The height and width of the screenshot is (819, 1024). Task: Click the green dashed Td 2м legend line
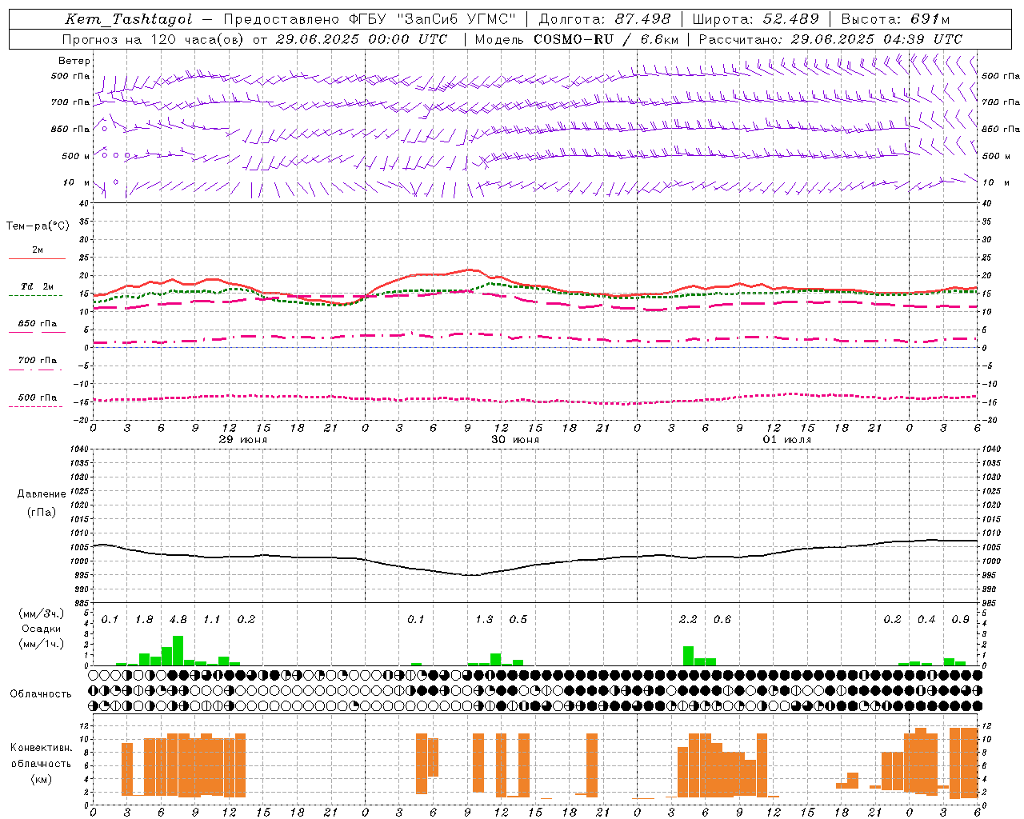(x=37, y=296)
